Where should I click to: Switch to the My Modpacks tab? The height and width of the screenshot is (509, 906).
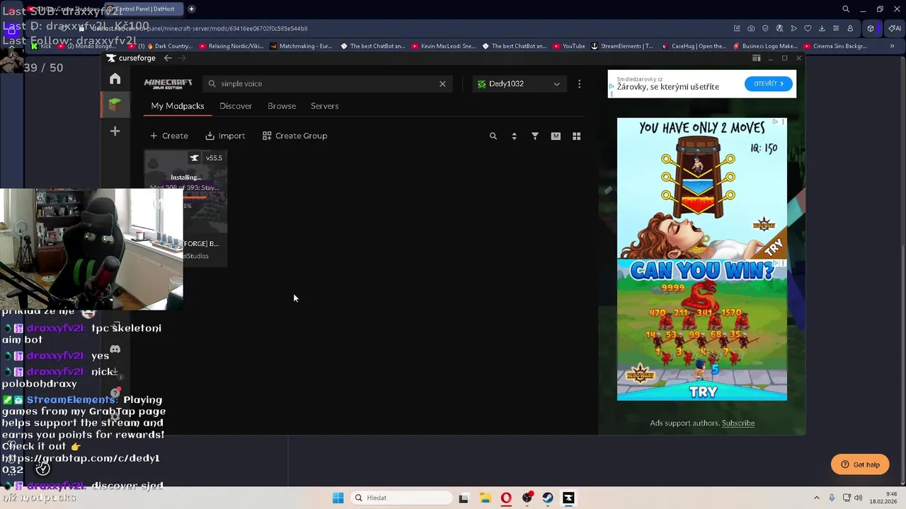(178, 106)
